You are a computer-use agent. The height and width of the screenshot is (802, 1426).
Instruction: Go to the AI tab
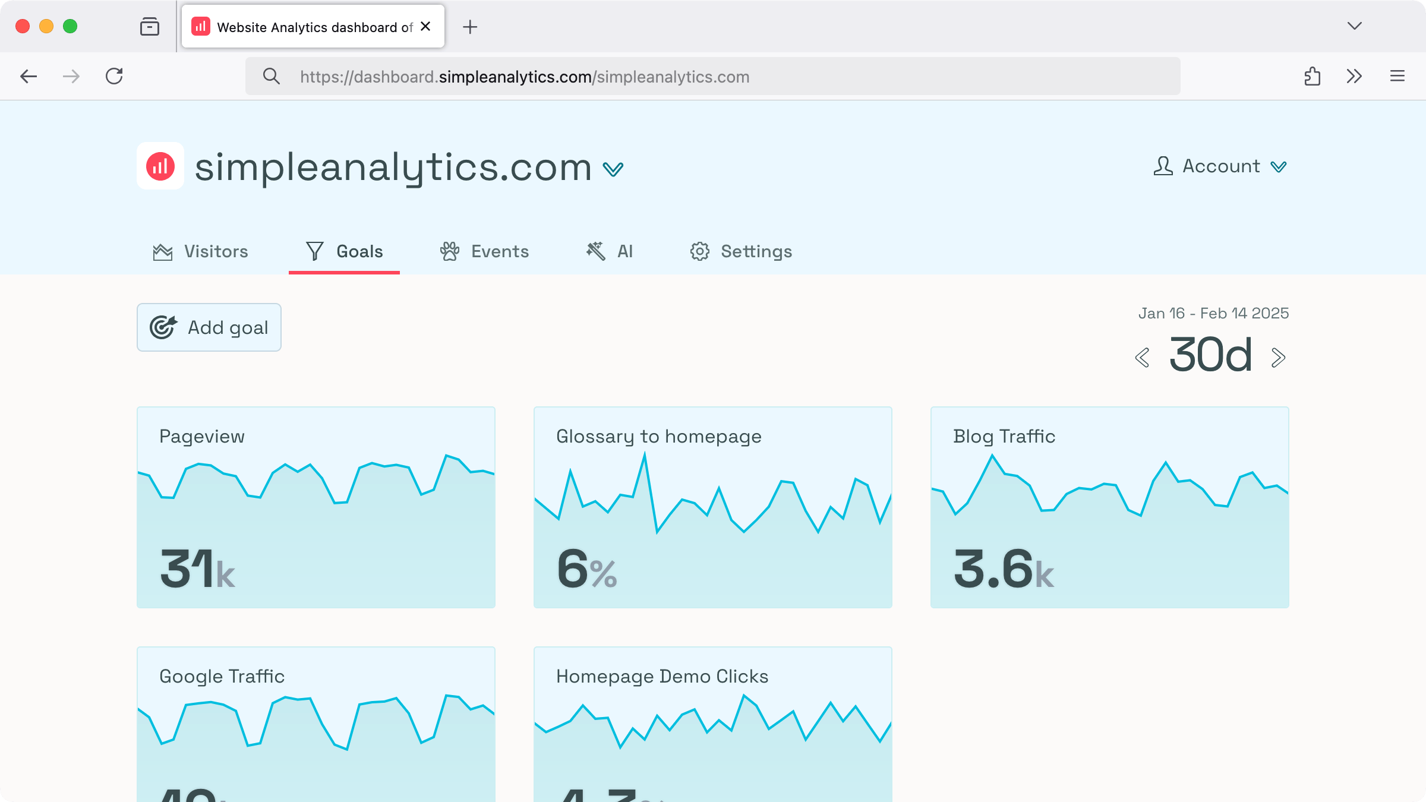pos(609,251)
